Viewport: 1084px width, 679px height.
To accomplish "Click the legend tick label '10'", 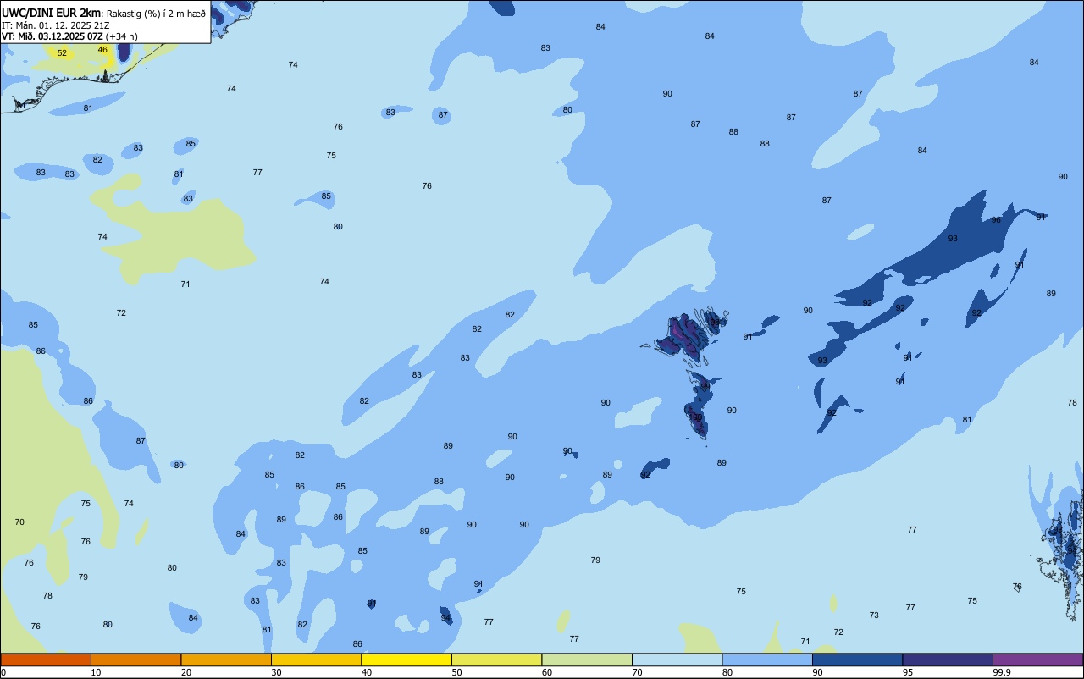I will pos(96,672).
